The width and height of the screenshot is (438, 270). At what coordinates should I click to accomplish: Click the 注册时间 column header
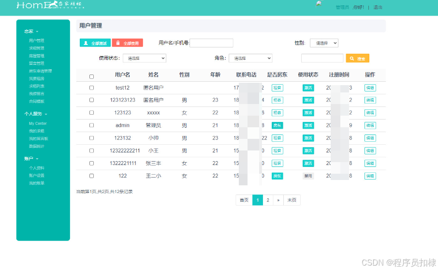point(339,75)
